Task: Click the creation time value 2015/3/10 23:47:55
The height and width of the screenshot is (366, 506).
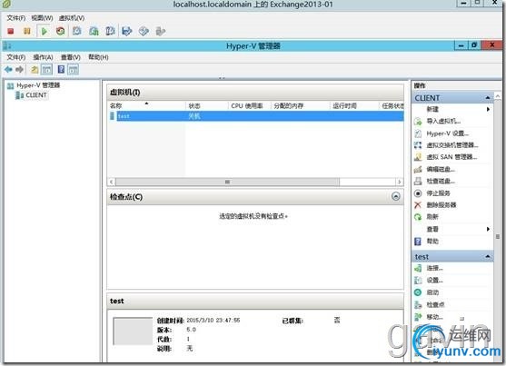Action: pos(213,321)
